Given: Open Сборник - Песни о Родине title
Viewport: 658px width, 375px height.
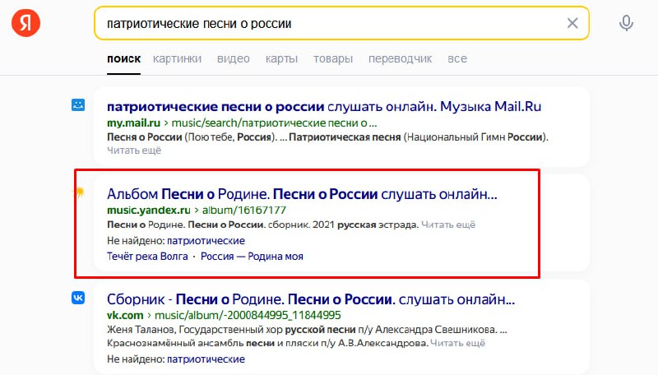Looking at the screenshot, I should pyautogui.click(x=311, y=299).
